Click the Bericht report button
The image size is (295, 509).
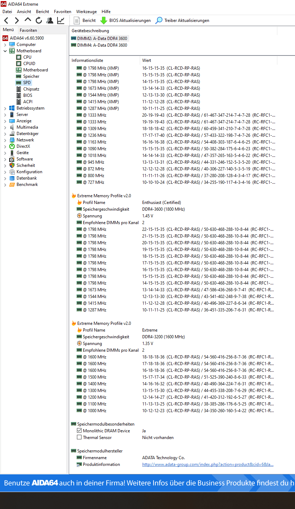[x=85, y=21]
